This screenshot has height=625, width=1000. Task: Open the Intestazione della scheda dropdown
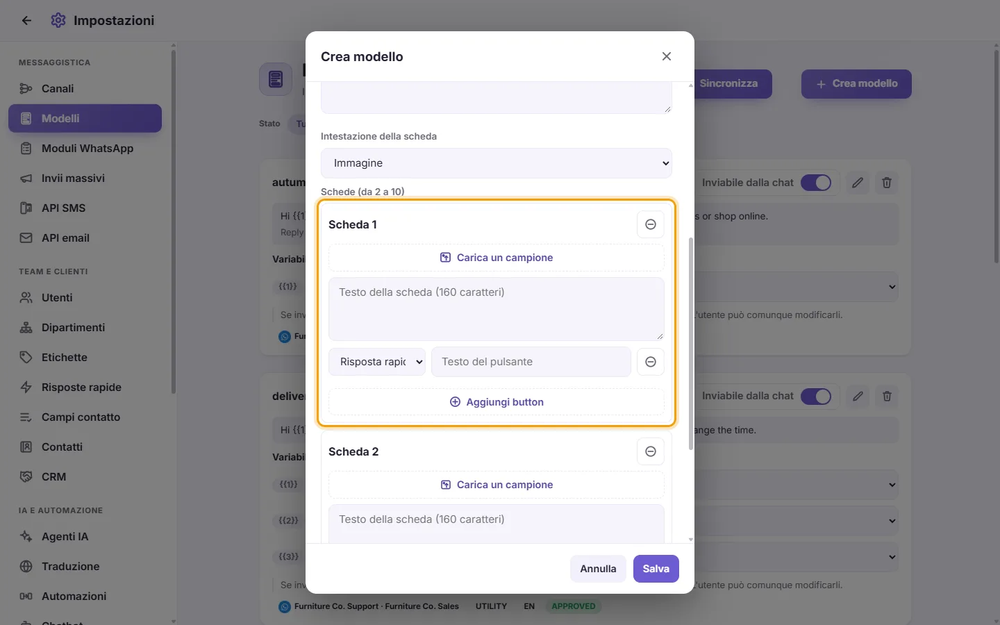(x=497, y=163)
